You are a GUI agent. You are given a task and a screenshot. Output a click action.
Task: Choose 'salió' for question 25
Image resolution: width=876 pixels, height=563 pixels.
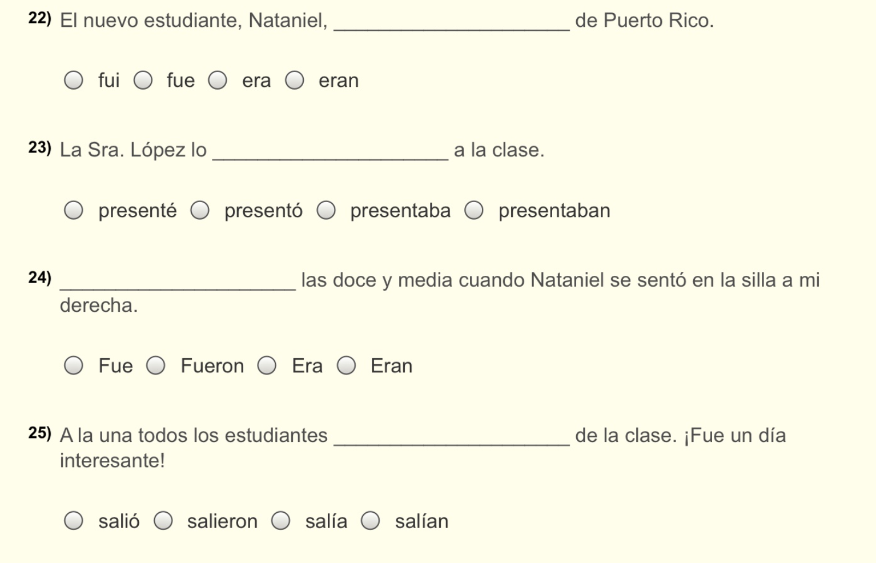74,521
